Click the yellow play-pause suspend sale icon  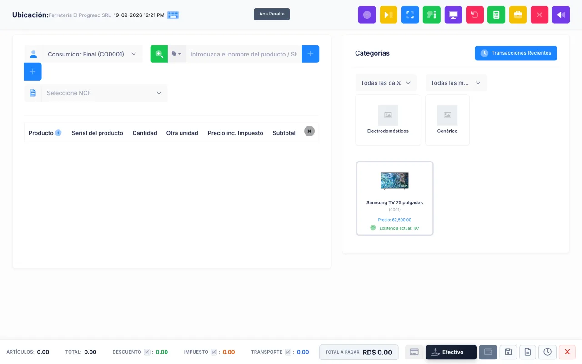tap(389, 15)
